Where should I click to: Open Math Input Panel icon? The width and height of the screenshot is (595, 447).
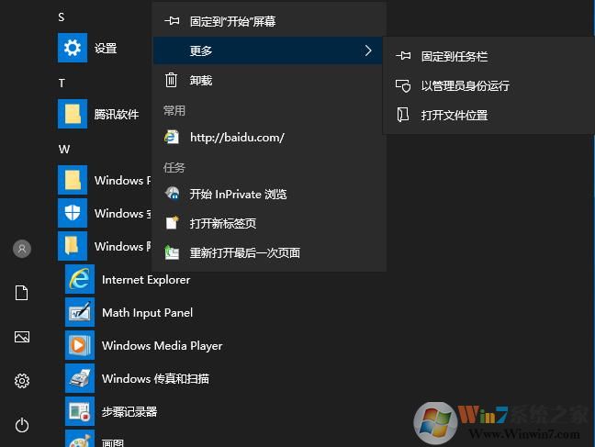pyautogui.click(x=80, y=312)
